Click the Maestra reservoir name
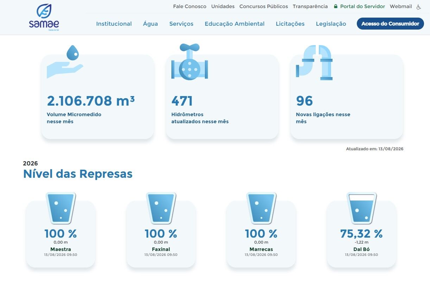Viewport: 430px width, 289px height. pyautogui.click(x=61, y=249)
